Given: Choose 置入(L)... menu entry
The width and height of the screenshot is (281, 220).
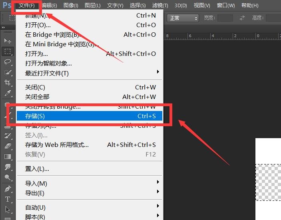Looking at the screenshot, I should (x=89, y=168).
